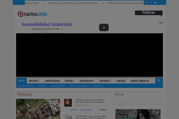
Task: Select the first ad carousel dot
Action: [44, 32]
